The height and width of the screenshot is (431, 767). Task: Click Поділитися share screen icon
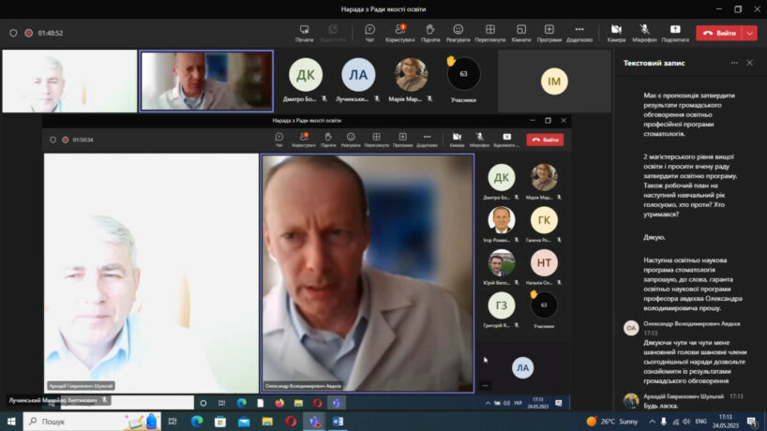(x=674, y=33)
